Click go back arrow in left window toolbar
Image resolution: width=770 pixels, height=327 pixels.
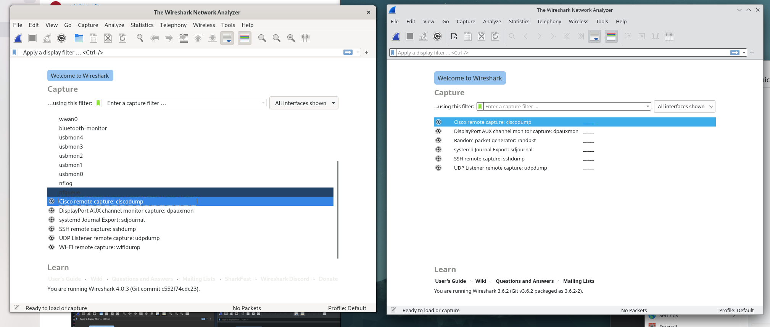tap(155, 38)
